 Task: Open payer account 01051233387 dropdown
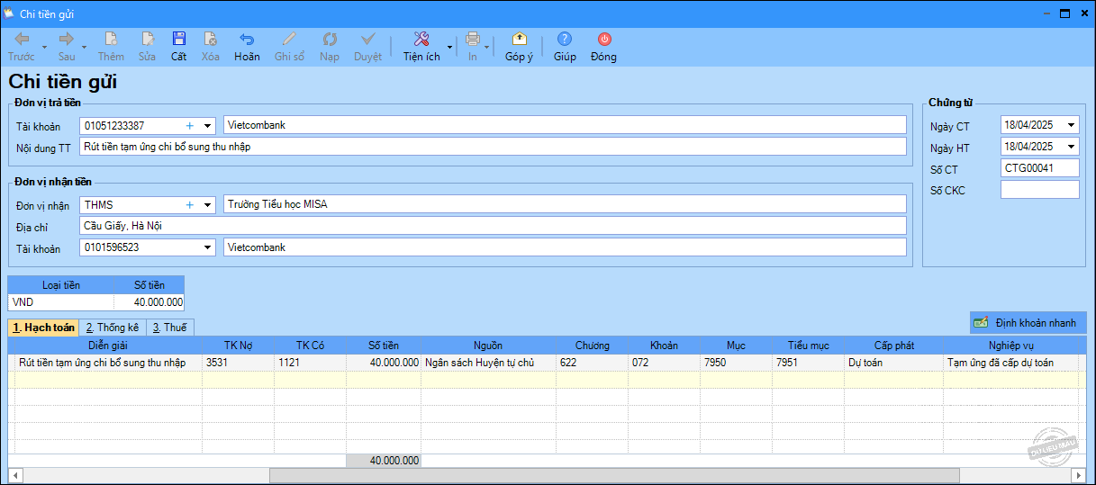[208, 126]
